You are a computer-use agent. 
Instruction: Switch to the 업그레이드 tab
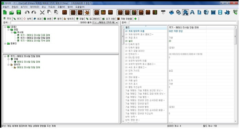coord(93,19)
